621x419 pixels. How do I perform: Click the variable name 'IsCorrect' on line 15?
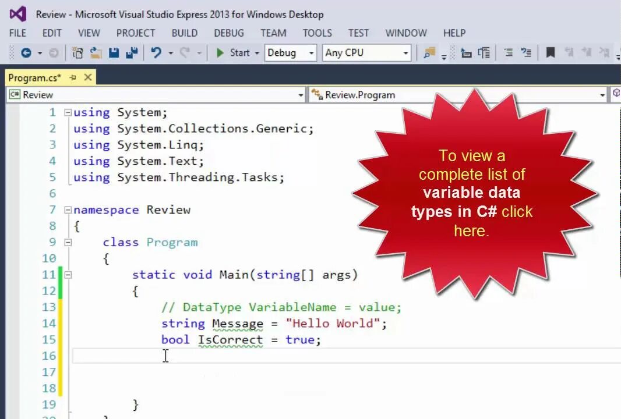coord(230,340)
